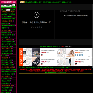This screenshot has height=93, width=93.
Task: Click the purple icon beside song 10
Action: click(11, 33)
